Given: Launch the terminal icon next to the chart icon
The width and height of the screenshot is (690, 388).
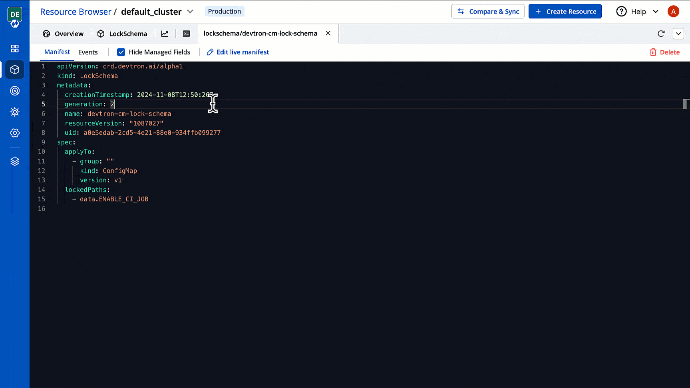Looking at the screenshot, I should coord(186,34).
